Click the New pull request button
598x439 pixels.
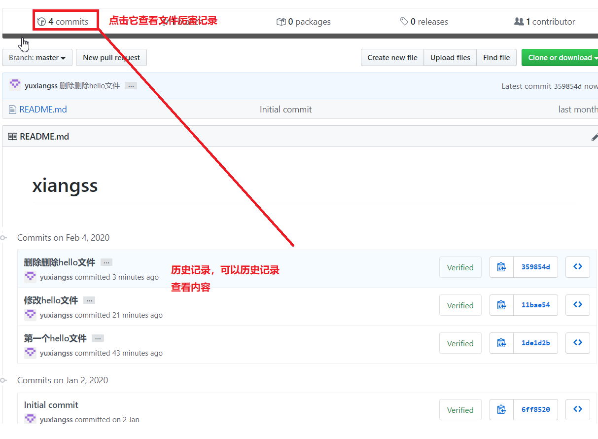111,57
